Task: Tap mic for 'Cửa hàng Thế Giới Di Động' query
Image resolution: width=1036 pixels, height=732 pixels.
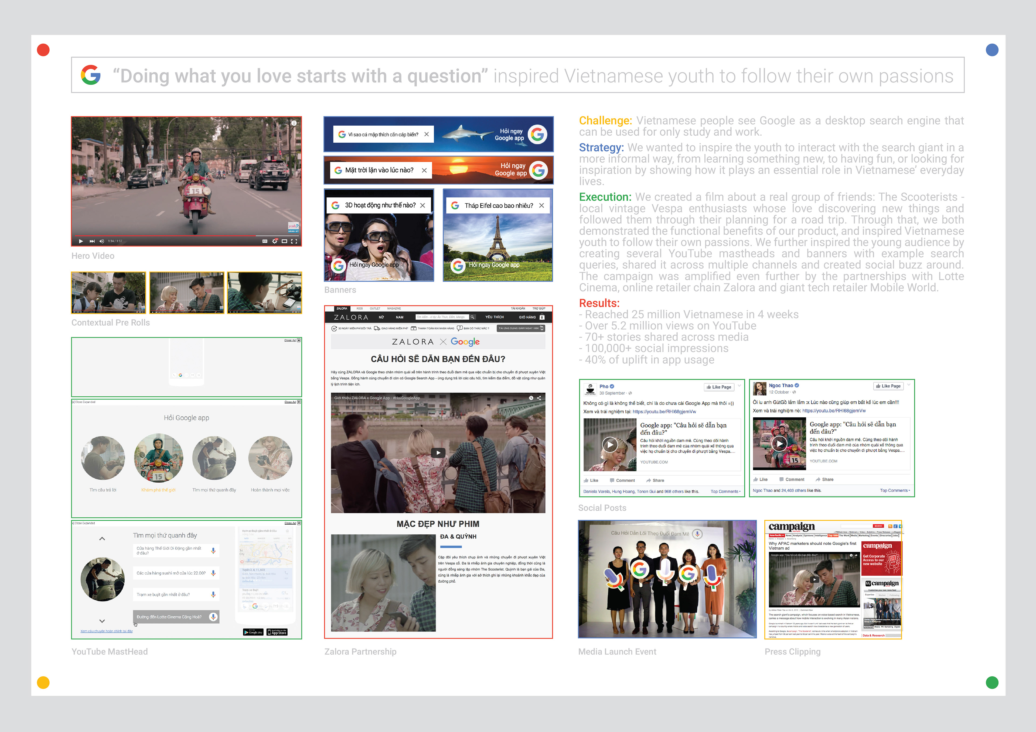Action: [213, 551]
